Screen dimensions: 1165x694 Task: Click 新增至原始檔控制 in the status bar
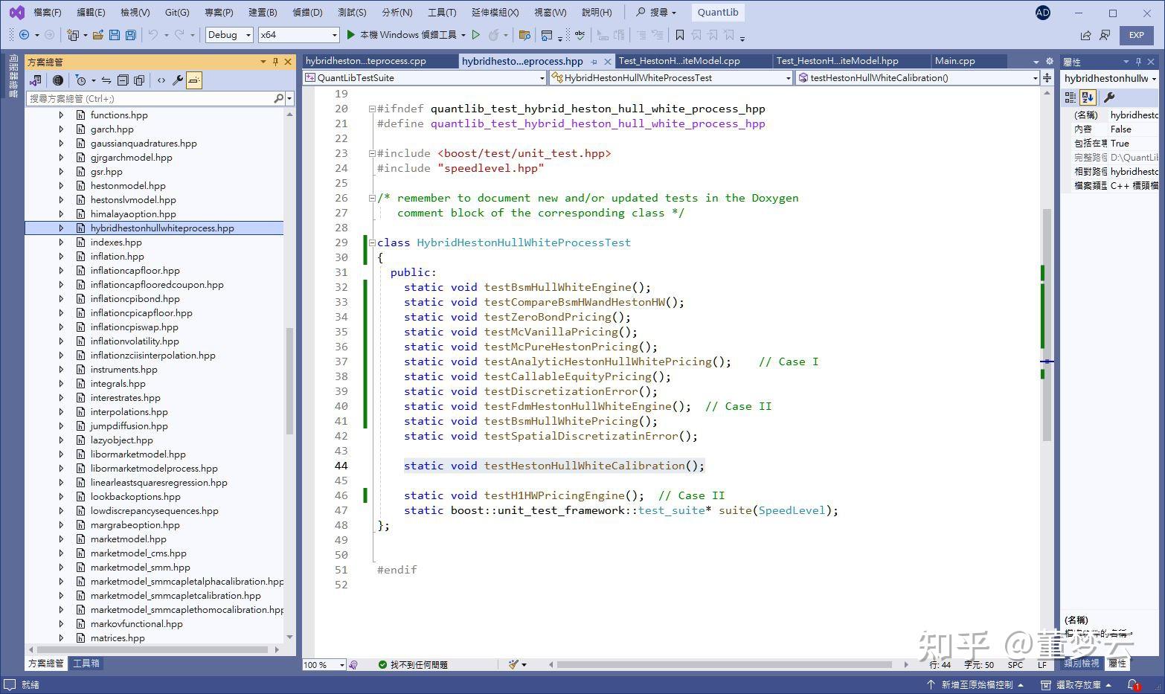(x=976, y=684)
